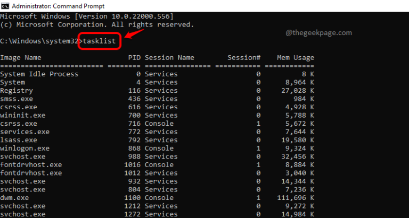Click the typed tasklist command
Viewport: 409px width, 218px height.
(x=102, y=41)
